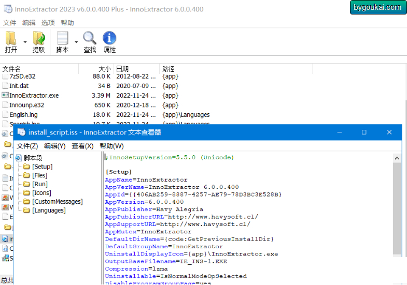Click scroll up arrow in text viewer
The width and height of the screenshot is (407, 285).
tap(397, 158)
